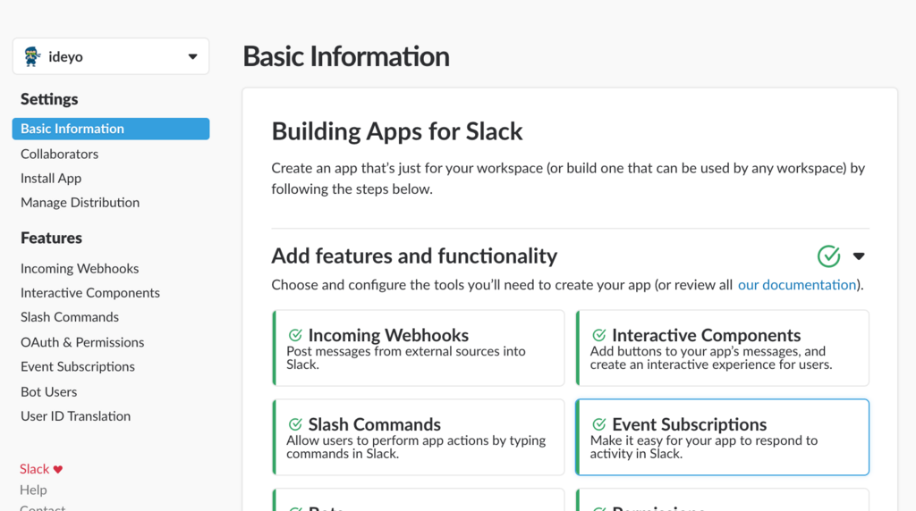This screenshot has height=511, width=916.
Task: Open OAuth & Permissions page
Action: pyautogui.click(x=82, y=342)
